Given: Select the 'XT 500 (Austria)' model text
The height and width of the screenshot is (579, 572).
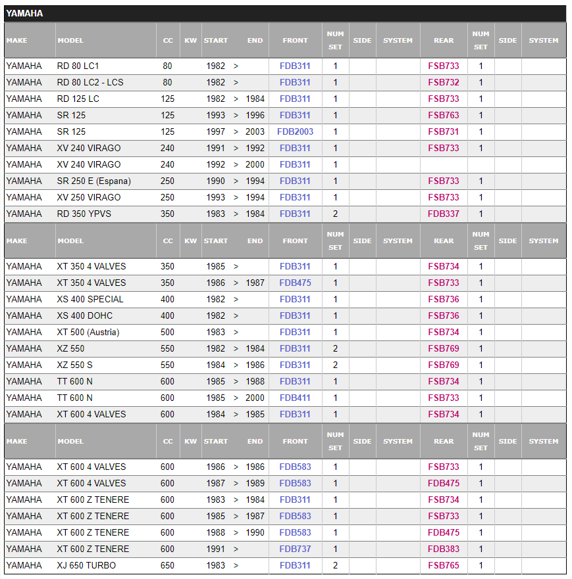Looking at the screenshot, I should 88,332.
